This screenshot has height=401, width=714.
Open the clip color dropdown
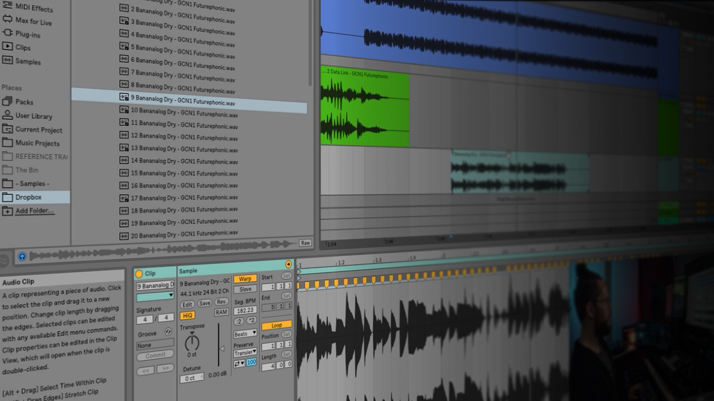tap(155, 296)
